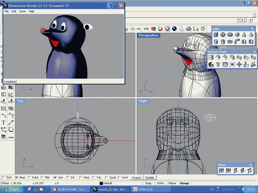Open Zoom menu in Render window
Viewport: 258px width, 193px height.
click(22, 11)
